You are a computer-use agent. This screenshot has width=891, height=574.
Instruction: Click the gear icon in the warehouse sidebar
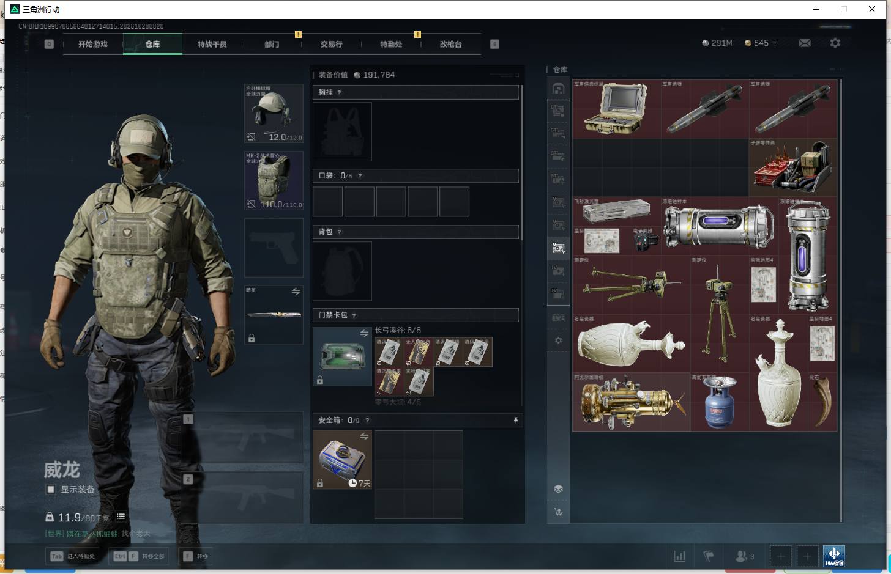click(558, 340)
